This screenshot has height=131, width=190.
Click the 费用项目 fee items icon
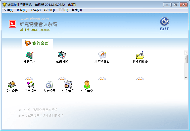point(30,85)
